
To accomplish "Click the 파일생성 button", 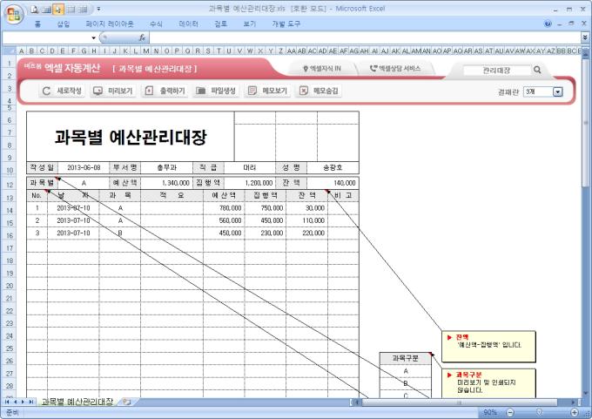I will [x=216, y=91].
